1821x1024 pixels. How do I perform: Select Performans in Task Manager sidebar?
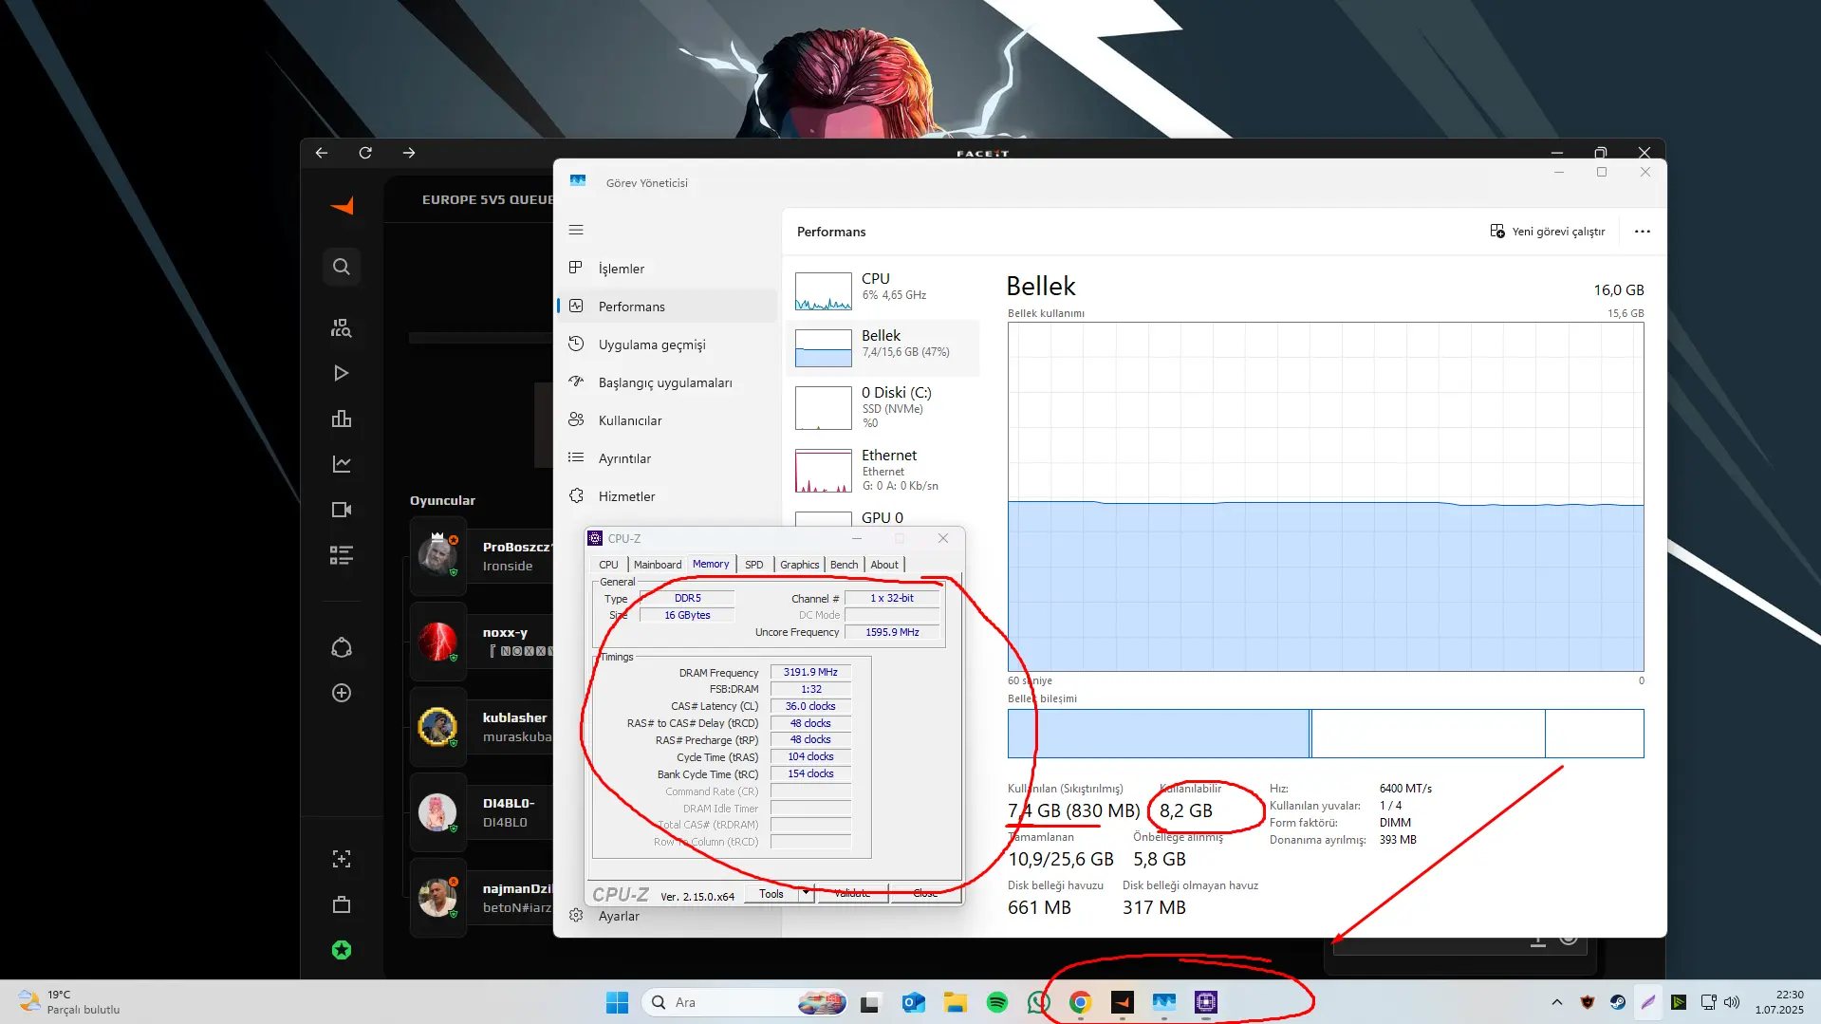pos(667,307)
